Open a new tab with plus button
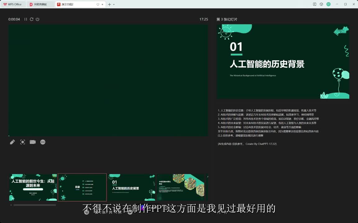 point(109,4)
